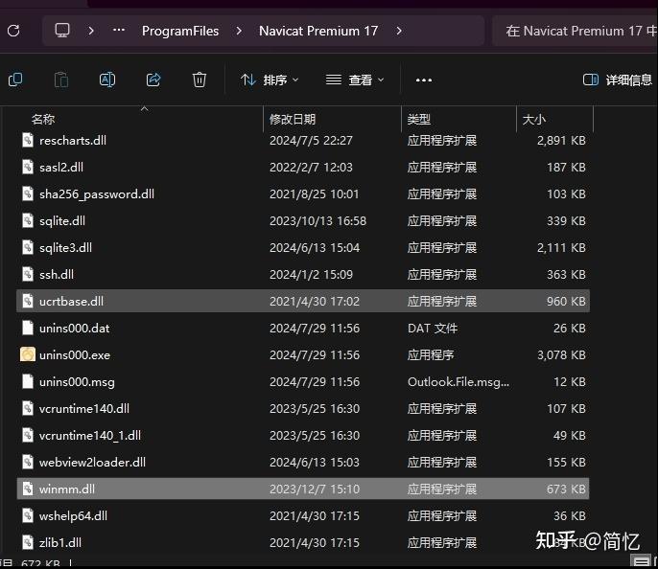This screenshot has height=569, width=658.
Task: Select file name unins000.msg
Action: (x=77, y=381)
